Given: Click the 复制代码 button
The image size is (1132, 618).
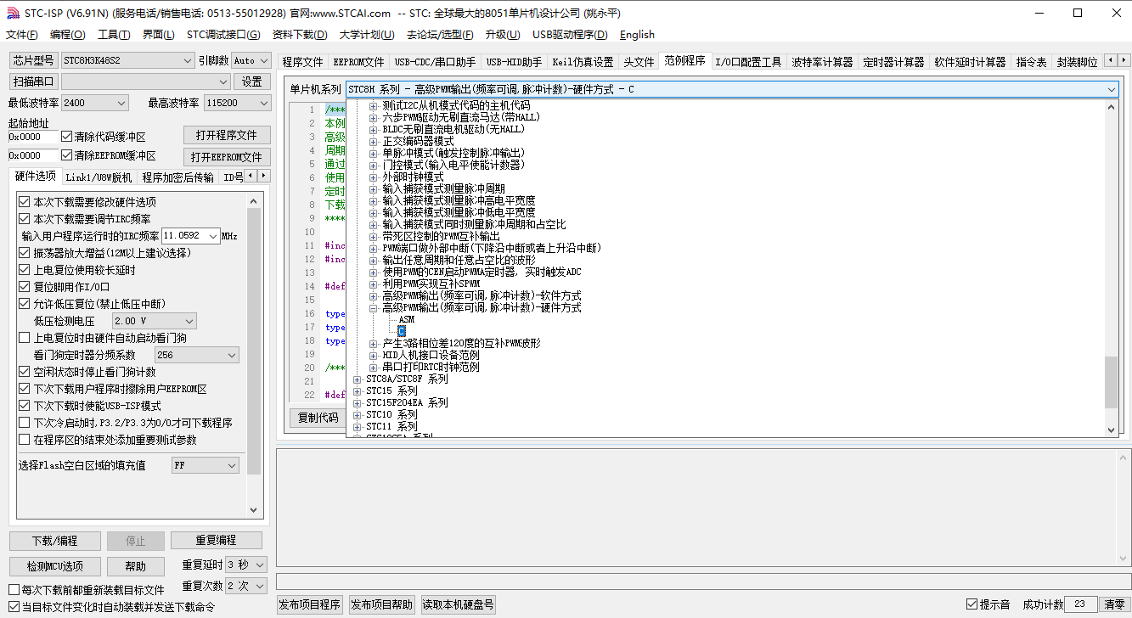Looking at the screenshot, I should (318, 418).
